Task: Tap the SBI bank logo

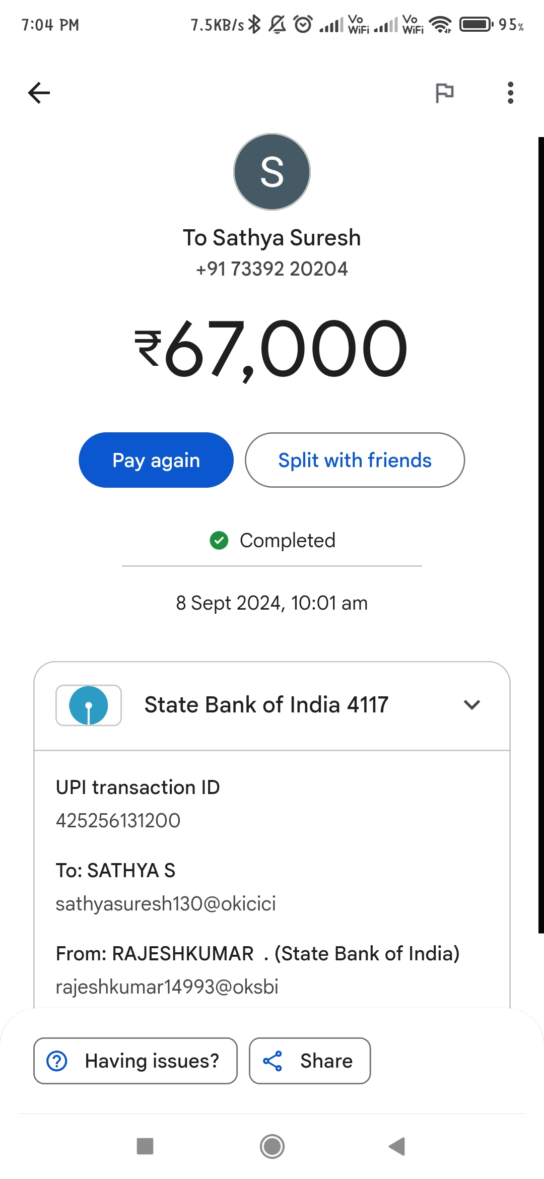Action: click(x=89, y=705)
